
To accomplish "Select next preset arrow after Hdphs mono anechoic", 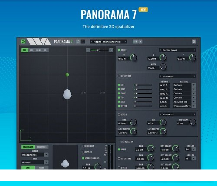I will click(125, 42).
